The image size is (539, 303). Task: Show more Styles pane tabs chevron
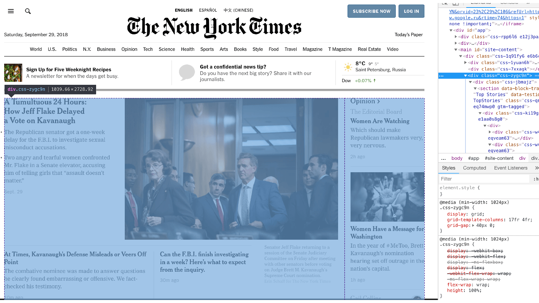(x=536, y=168)
